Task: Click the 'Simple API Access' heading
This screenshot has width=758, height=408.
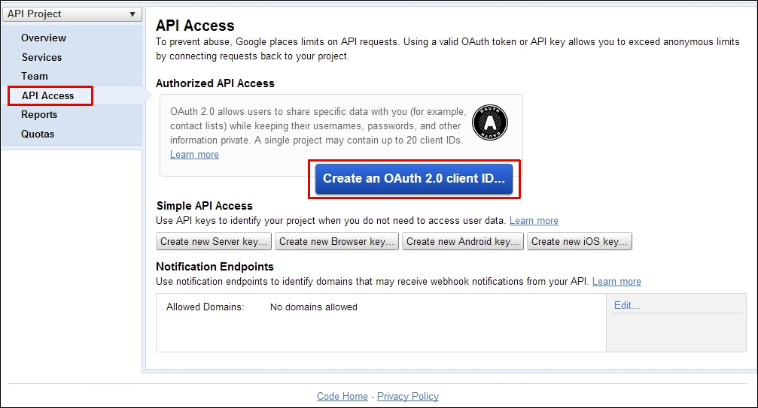Action: 205,206
